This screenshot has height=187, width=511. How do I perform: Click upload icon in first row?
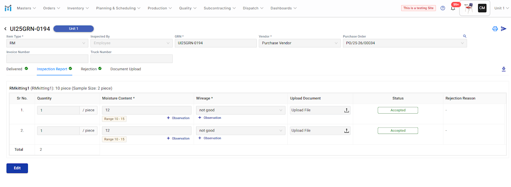(347, 110)
